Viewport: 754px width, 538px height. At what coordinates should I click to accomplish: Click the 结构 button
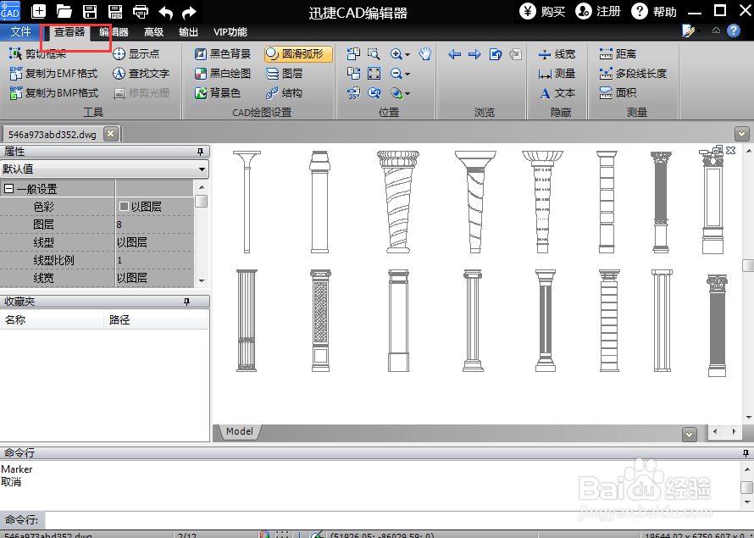[284, 93]
